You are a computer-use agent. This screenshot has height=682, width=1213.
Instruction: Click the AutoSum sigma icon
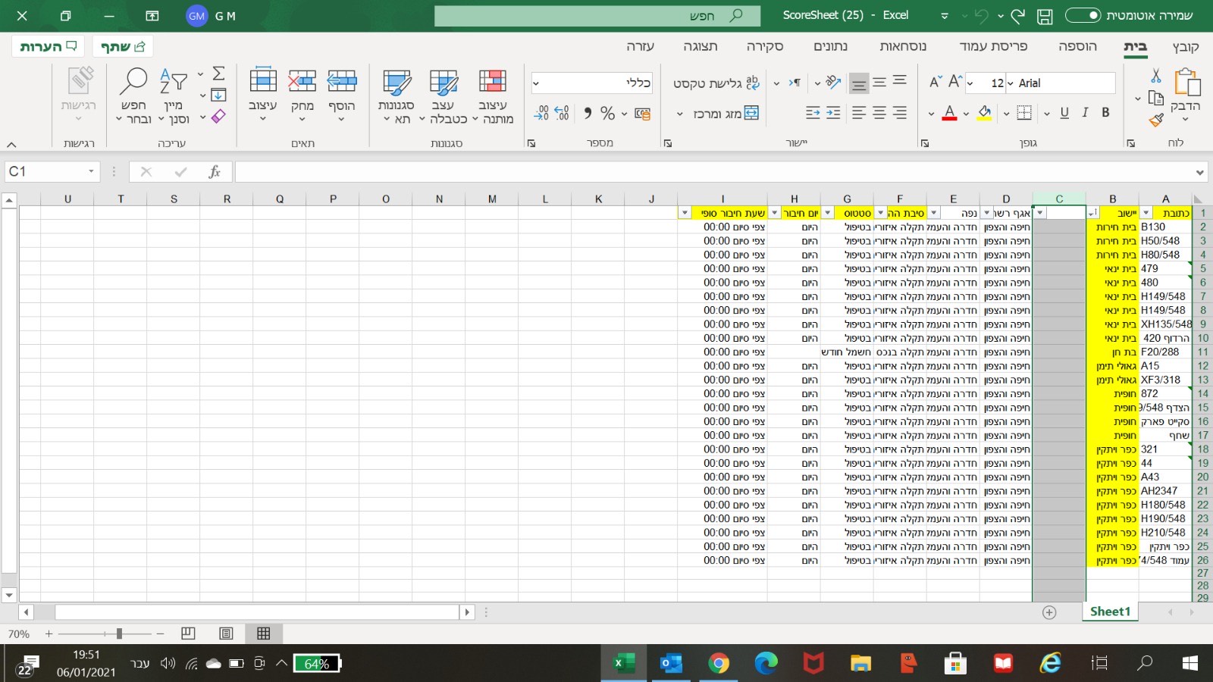(x=218, y=74)
